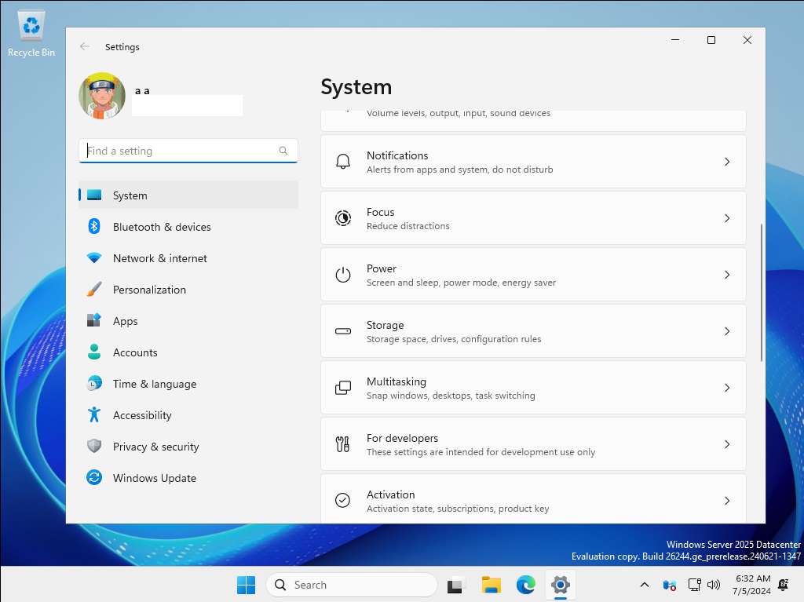
Task: Launch Microsoft Edge from the taskbar
Action: pos(525,585)
